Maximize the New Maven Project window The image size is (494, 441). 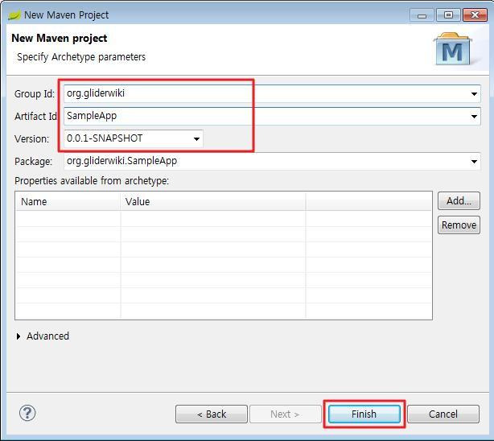click(448, 15)
